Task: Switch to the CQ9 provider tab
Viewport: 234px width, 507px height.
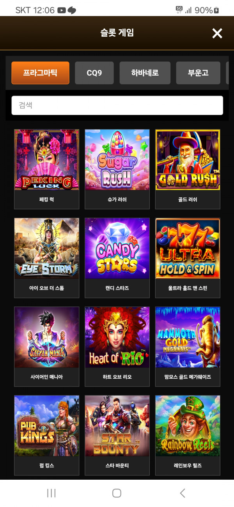Action: click(94, 73)
